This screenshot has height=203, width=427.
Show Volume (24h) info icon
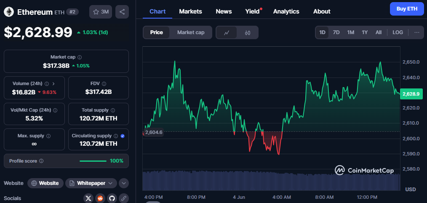pyautogui.click(x=47, y=84)
